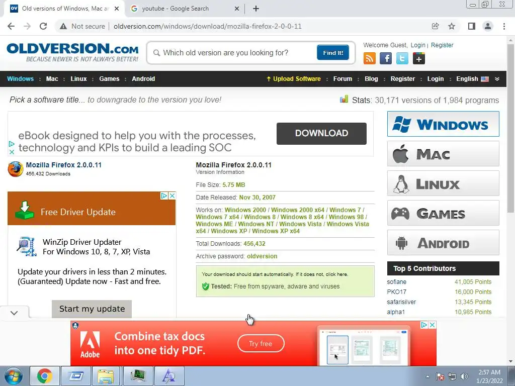
Task: Click the LINUX sidebar category button
Action: pyautogui.click(x=443, y=183)
